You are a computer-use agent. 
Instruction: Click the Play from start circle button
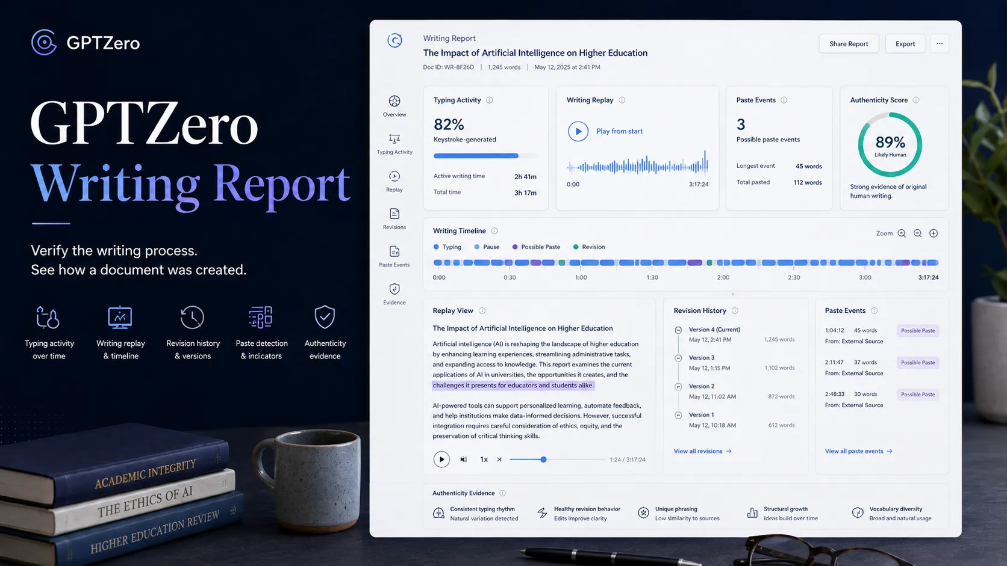pyautogui.click(x=578, y=131)
